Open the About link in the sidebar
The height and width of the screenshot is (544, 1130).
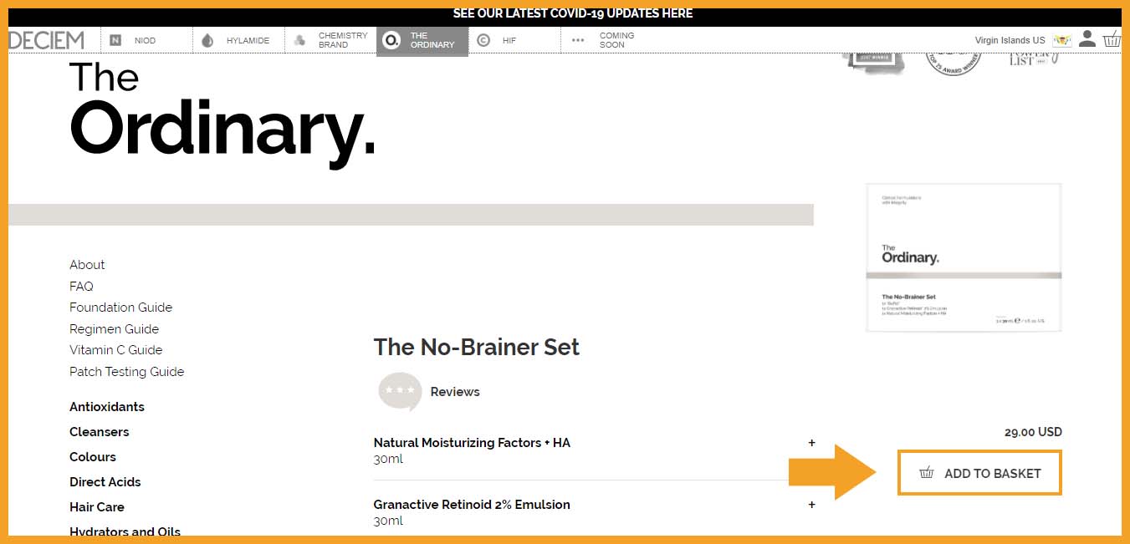87,265
